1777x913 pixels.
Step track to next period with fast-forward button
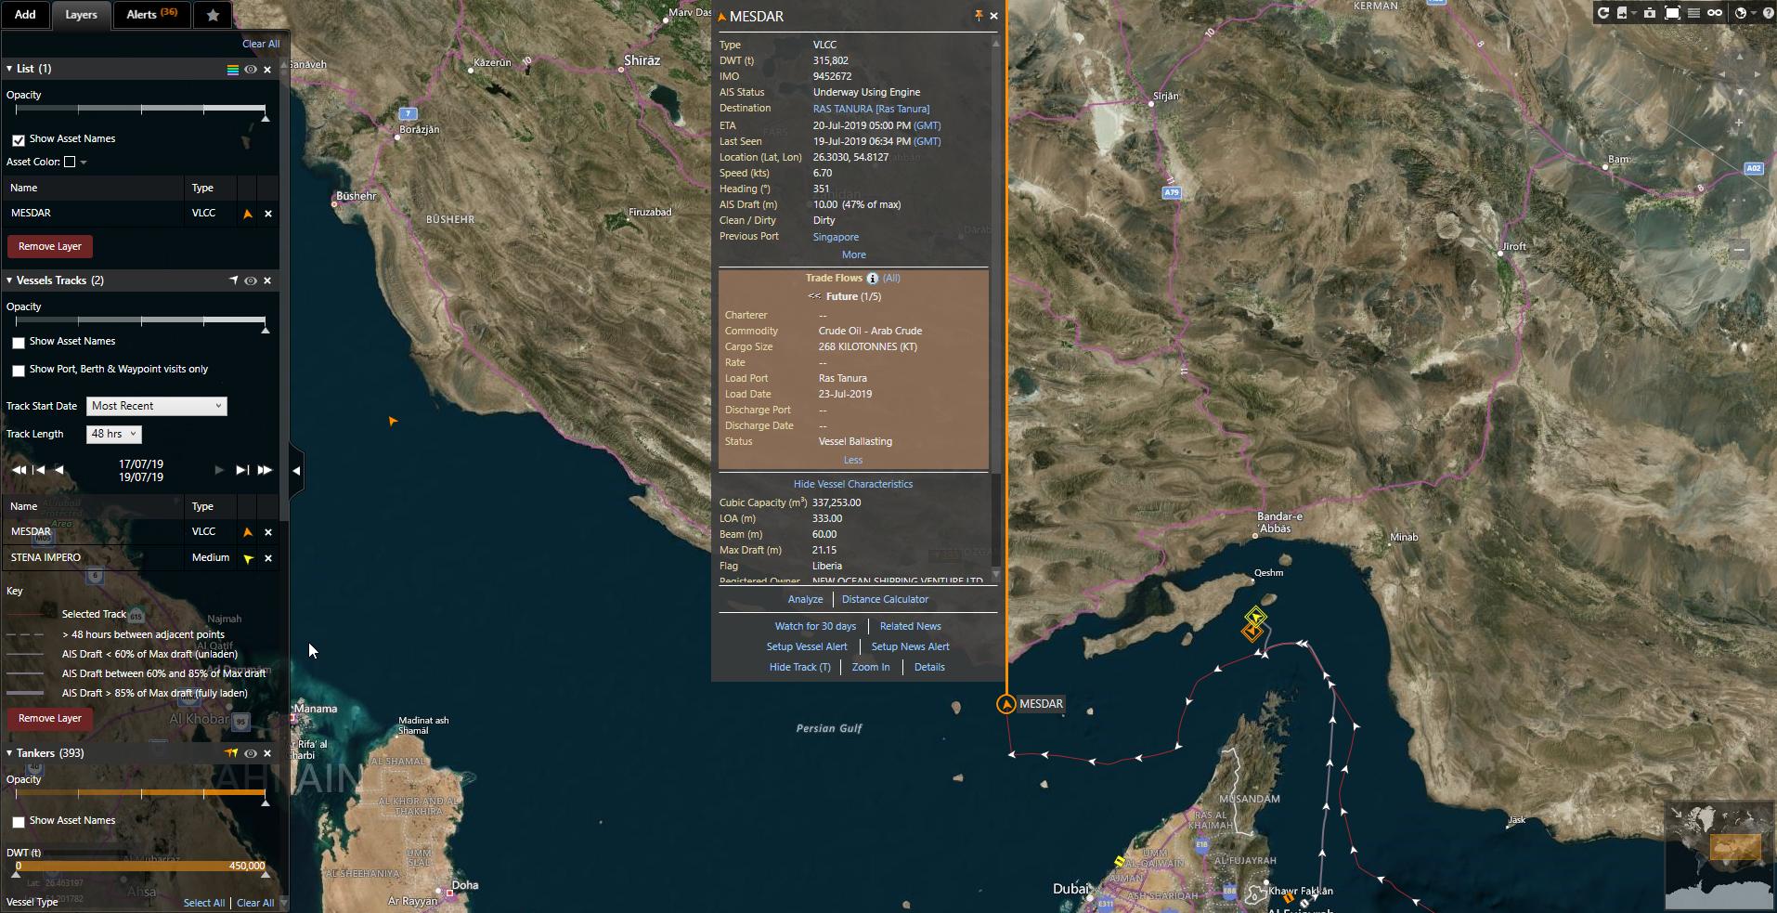pos(265,470)
